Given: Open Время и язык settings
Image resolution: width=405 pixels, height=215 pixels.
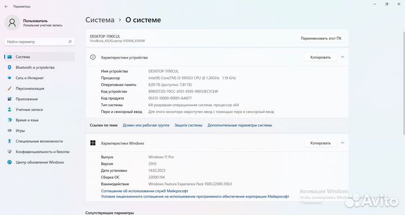Looking at the screenshot, I should (39, 120).
